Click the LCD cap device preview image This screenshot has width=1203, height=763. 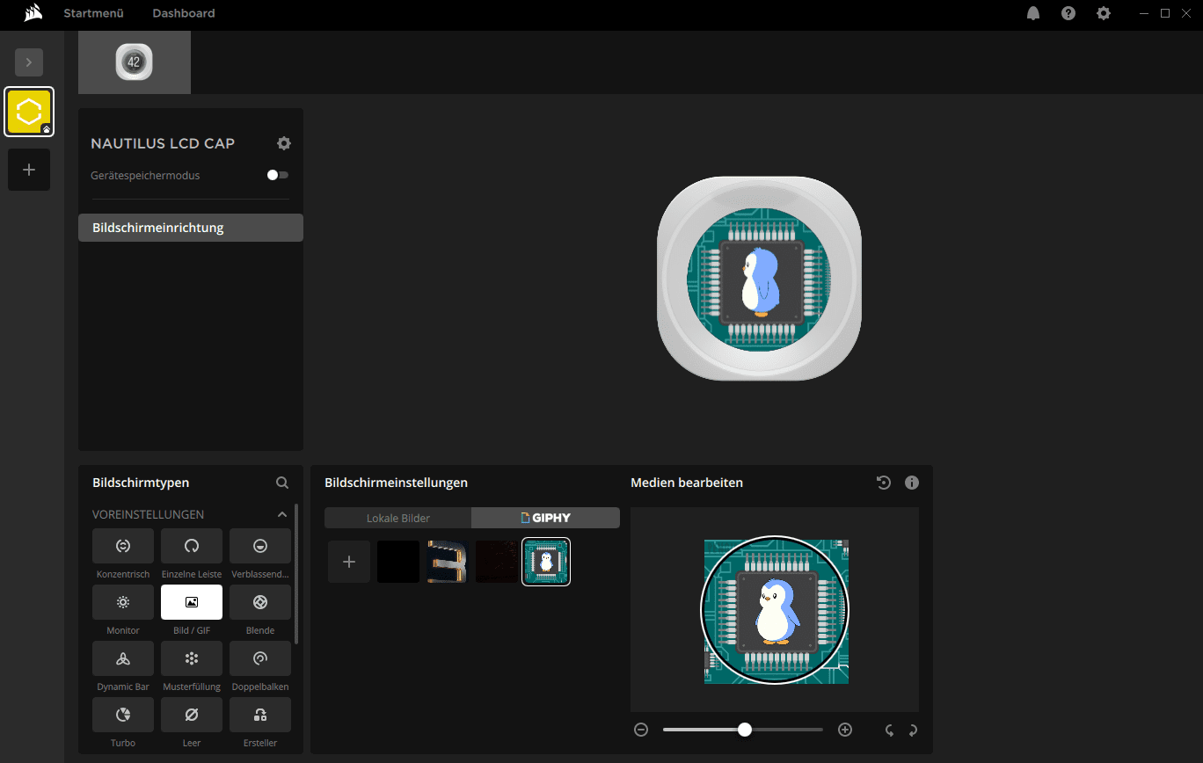click(x=759, y=278)
